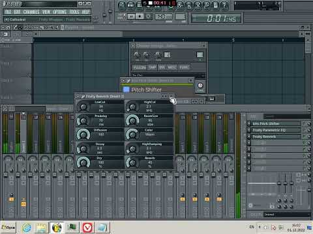Image resolution: width=313 pixels, height=234 pixels.
Task: Click the 0:01 song time display
Action: pos(216,18)
